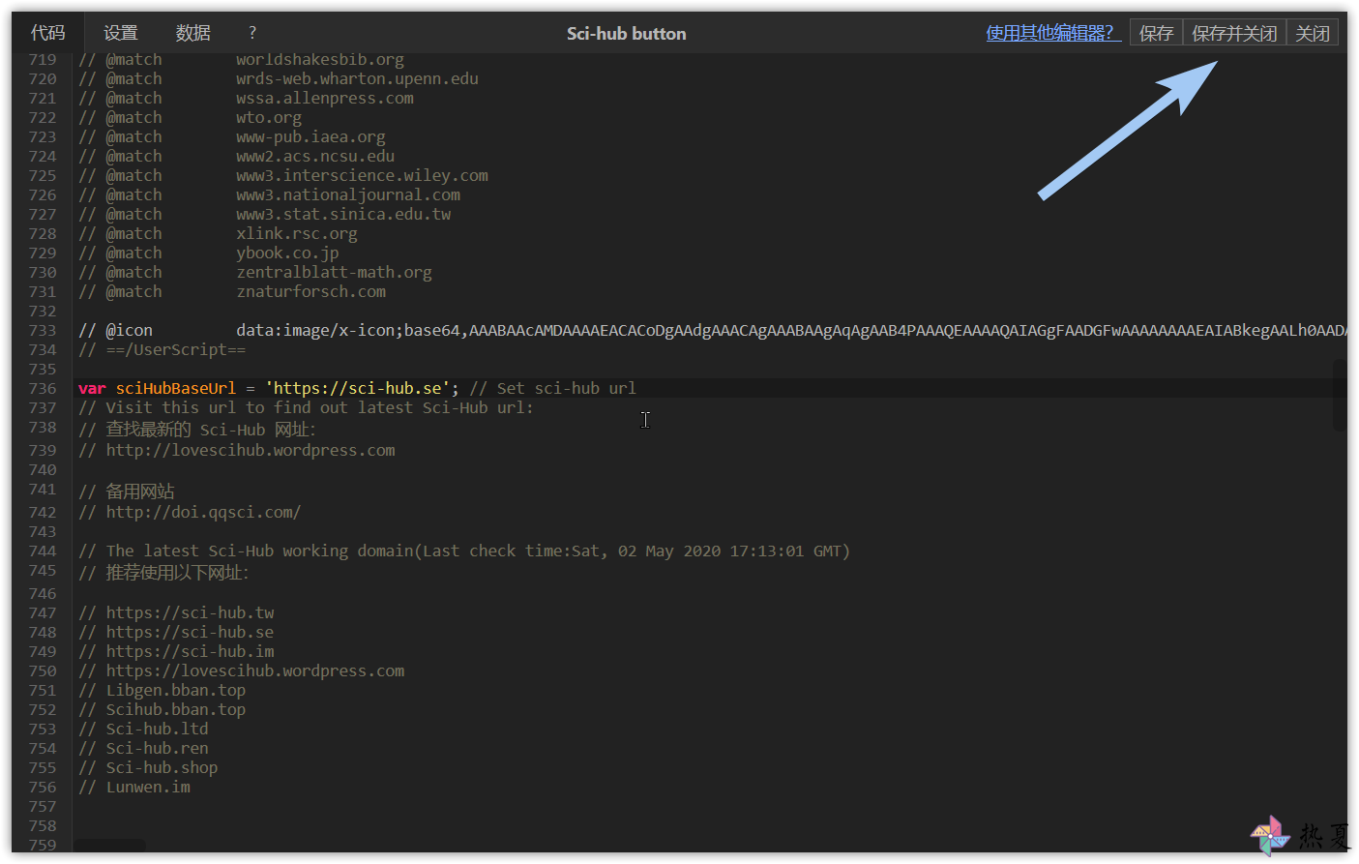
Task: Click the Sci-hub.ltd comment line
Action: click(x=143, y=729)
